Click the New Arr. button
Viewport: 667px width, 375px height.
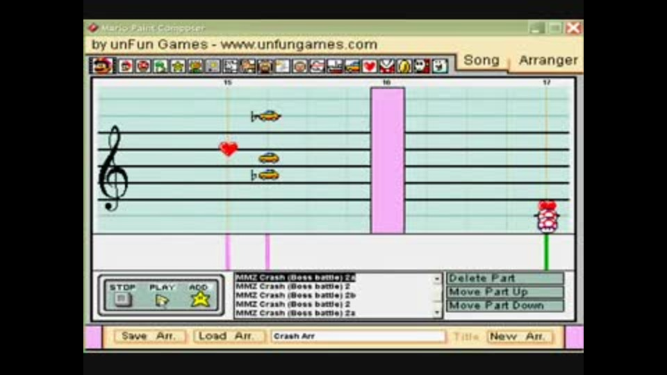(519, 336)
